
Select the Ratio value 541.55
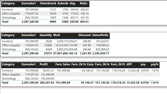(85, 17)
